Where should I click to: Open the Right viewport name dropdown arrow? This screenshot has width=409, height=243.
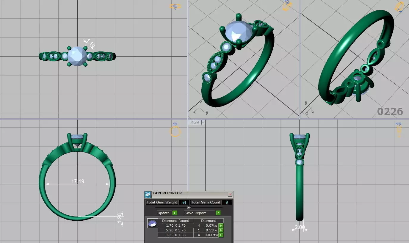pyautogui.click(x=203, y=122)
